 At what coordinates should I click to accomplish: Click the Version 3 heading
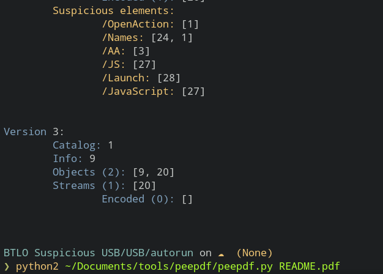coord(34,132)
